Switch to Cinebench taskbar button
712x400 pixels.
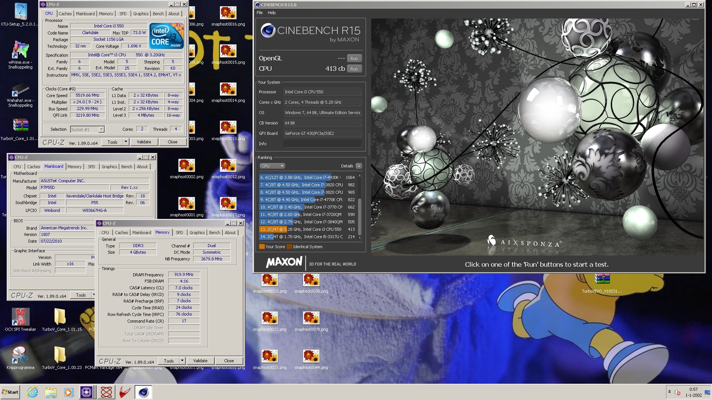(143, 392)
